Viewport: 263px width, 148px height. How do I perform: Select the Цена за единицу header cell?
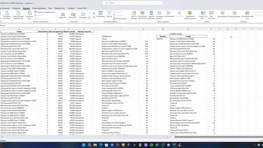click(55, 32)
